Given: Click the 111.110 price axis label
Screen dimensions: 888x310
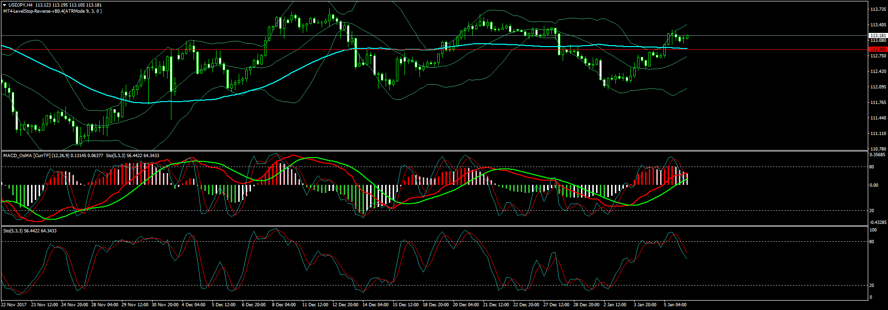Looking at the screenshot, I should 879,134.
